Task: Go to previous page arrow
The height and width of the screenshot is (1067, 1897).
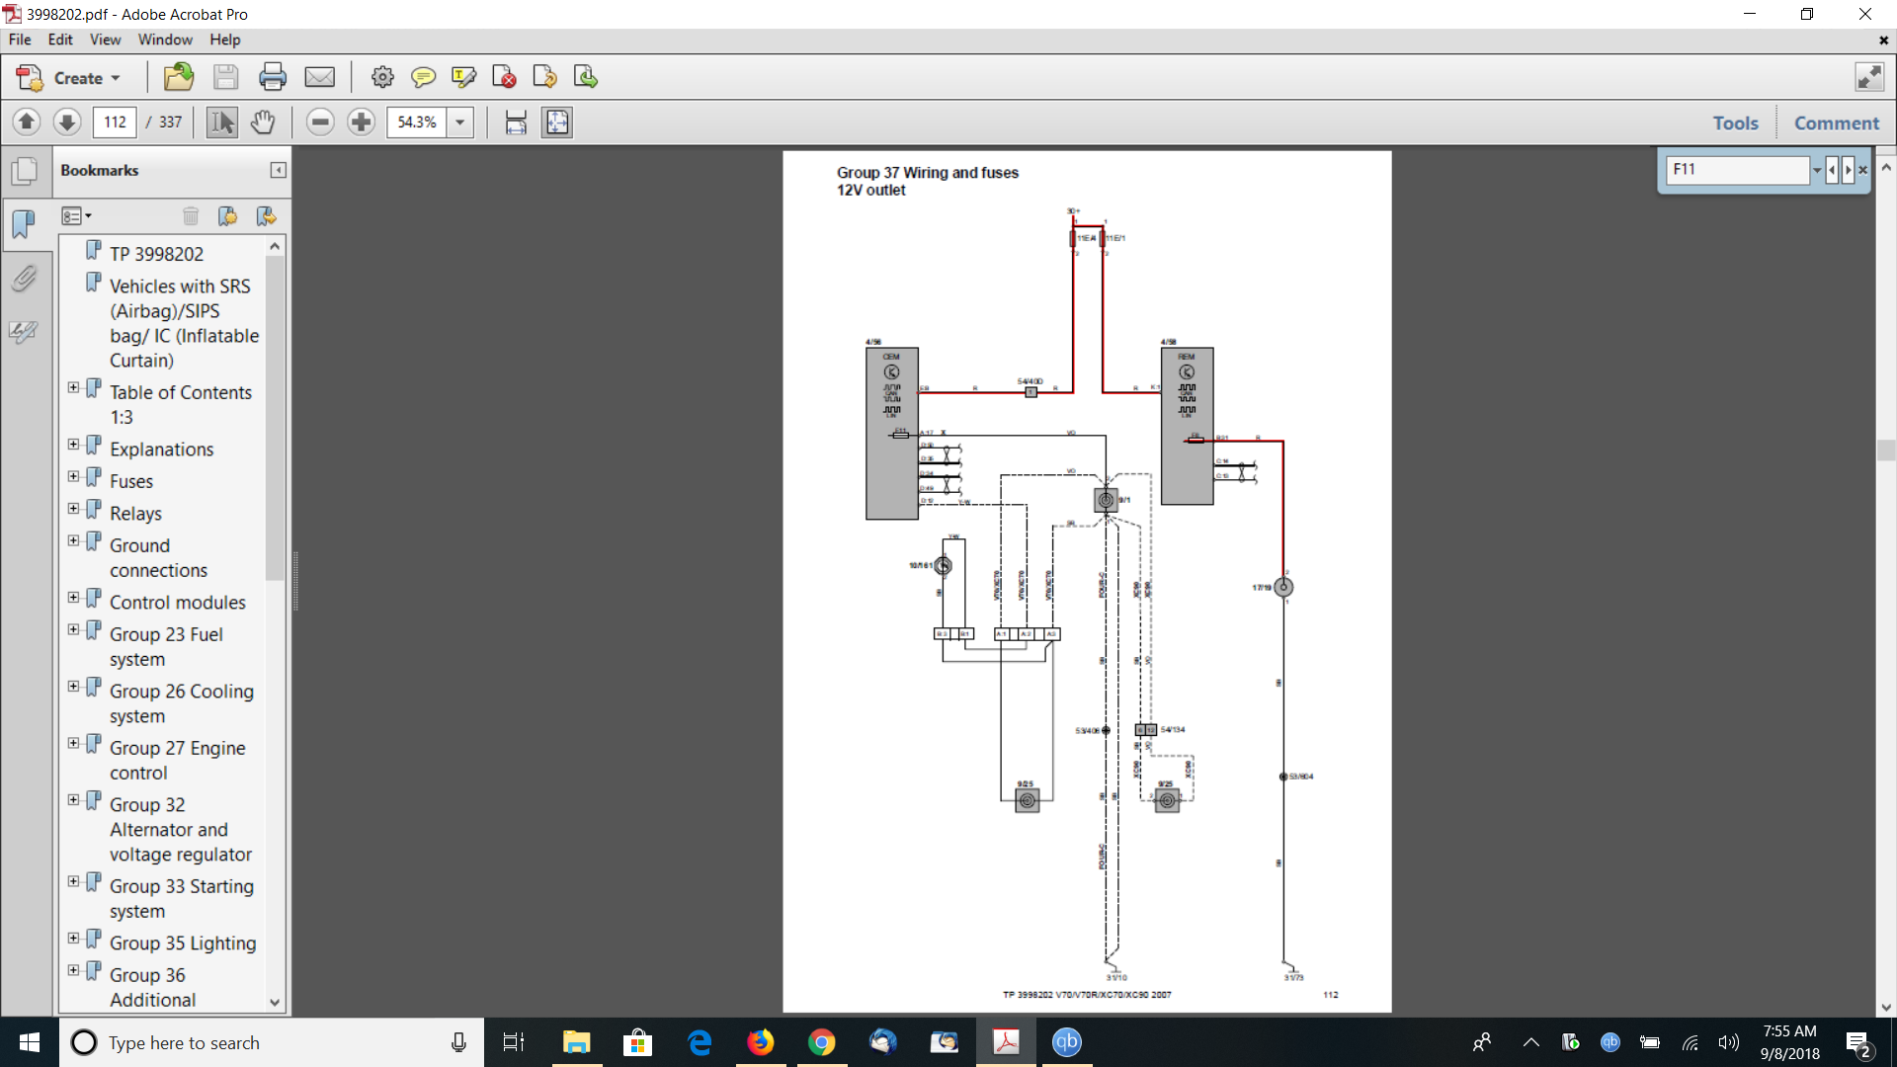Action: pos(27,123)
